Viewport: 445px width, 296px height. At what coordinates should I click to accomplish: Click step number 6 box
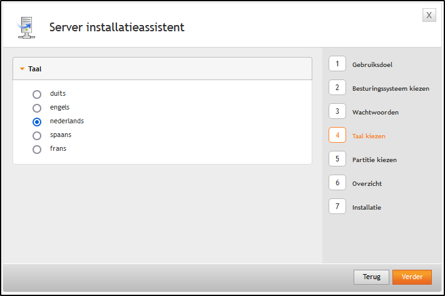(x=337, y=183)
